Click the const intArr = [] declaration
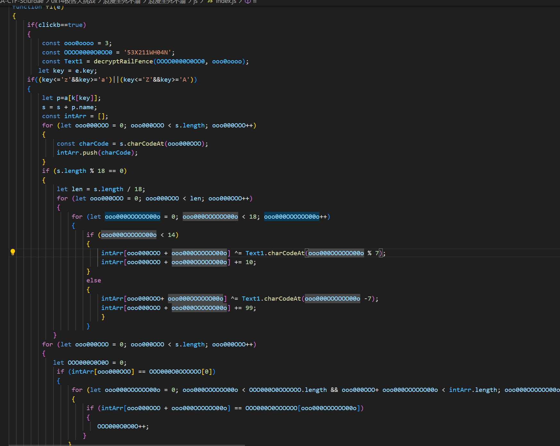 tap(75, 116)
